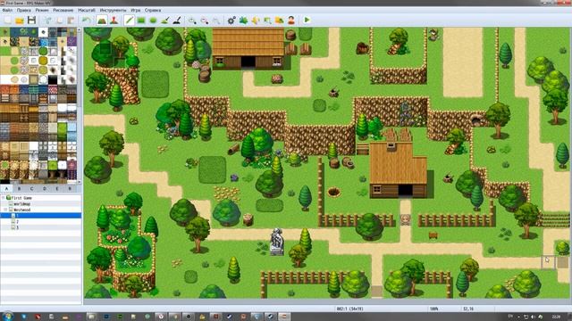Switch to tileset tab E
This screenshot has width=572, height=321.
(x=57, y=188)
